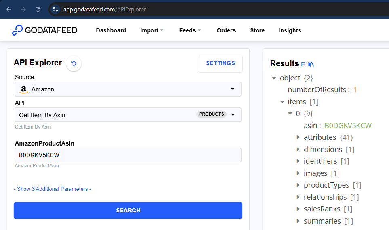Screen dimensions: 389x230
Task: Collapse the 0 {9} item node
Action: 290,114
